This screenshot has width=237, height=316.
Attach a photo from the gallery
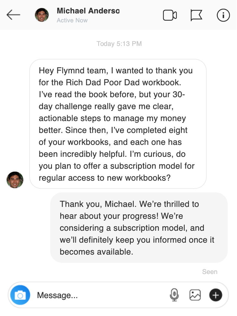coord(195,295)
